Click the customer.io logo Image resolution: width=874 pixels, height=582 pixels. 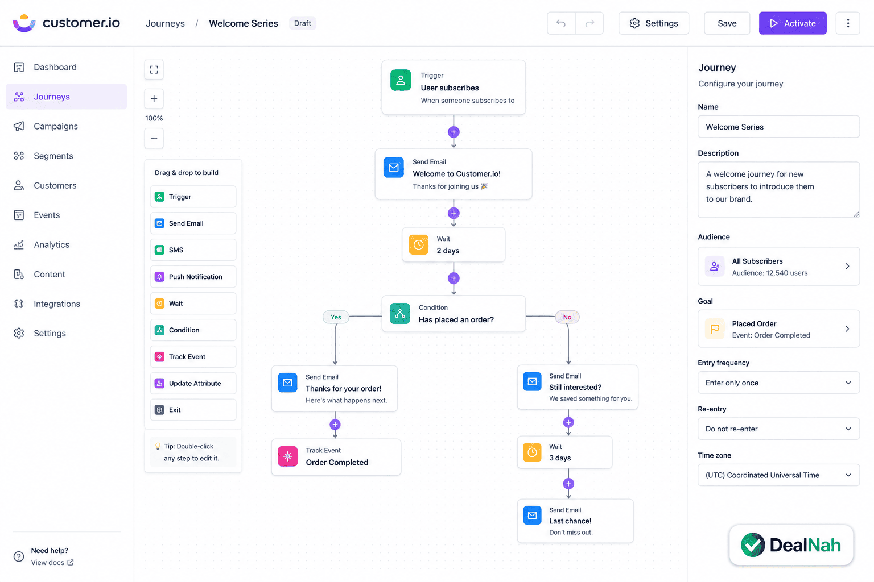pyautogui.click(x=66, y=23)
